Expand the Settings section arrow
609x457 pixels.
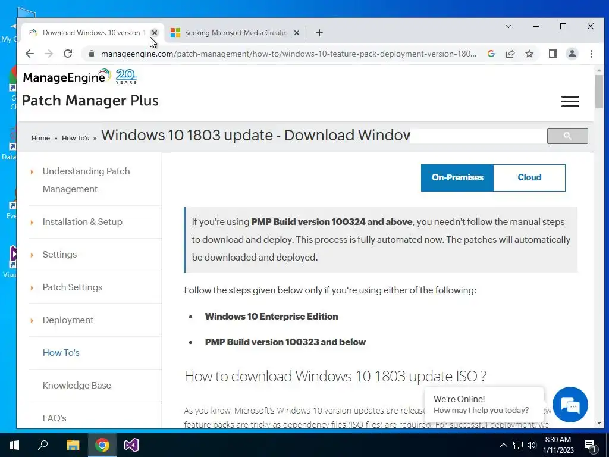[x=32, y=255]
